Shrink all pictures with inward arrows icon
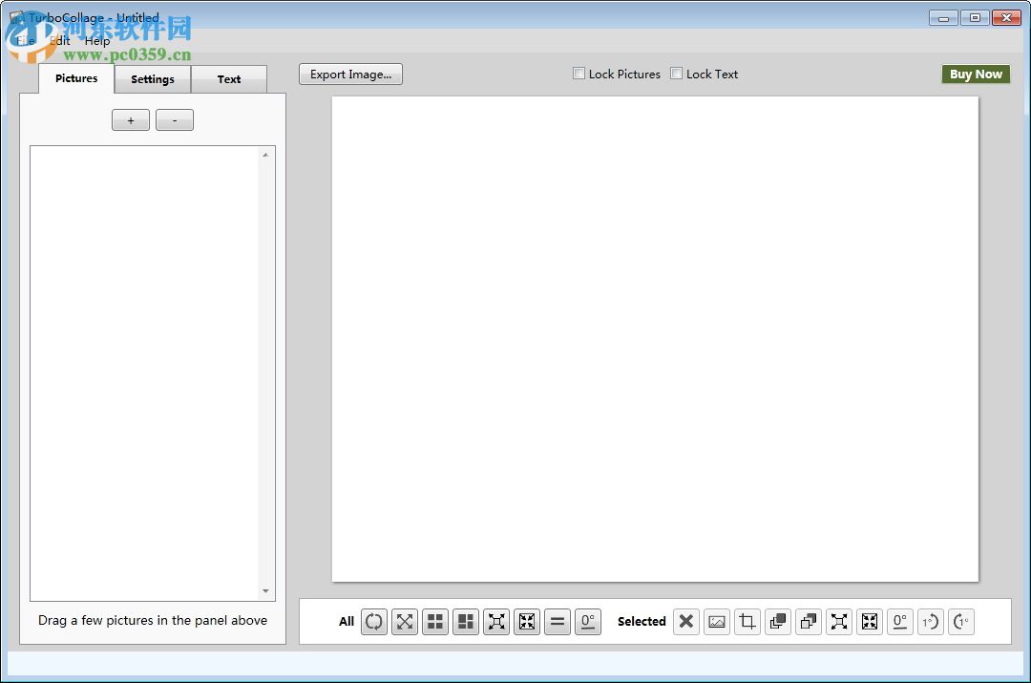Viewport: 1031px width, 683px height. click(x=527, y=621)
